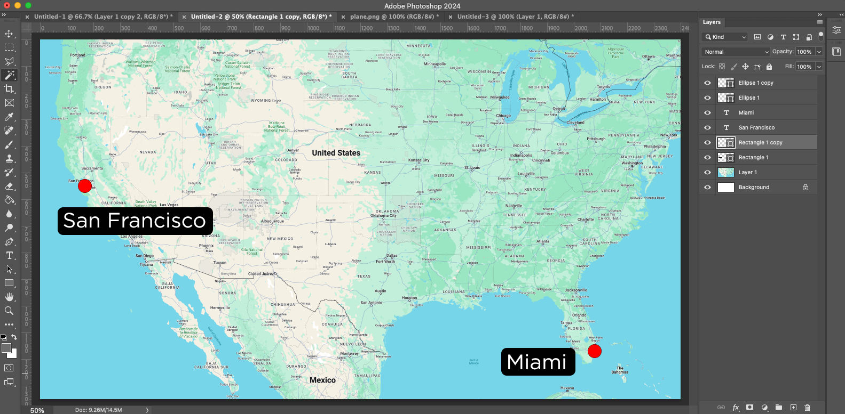Select the Path Selection tool

coord(9,269)
